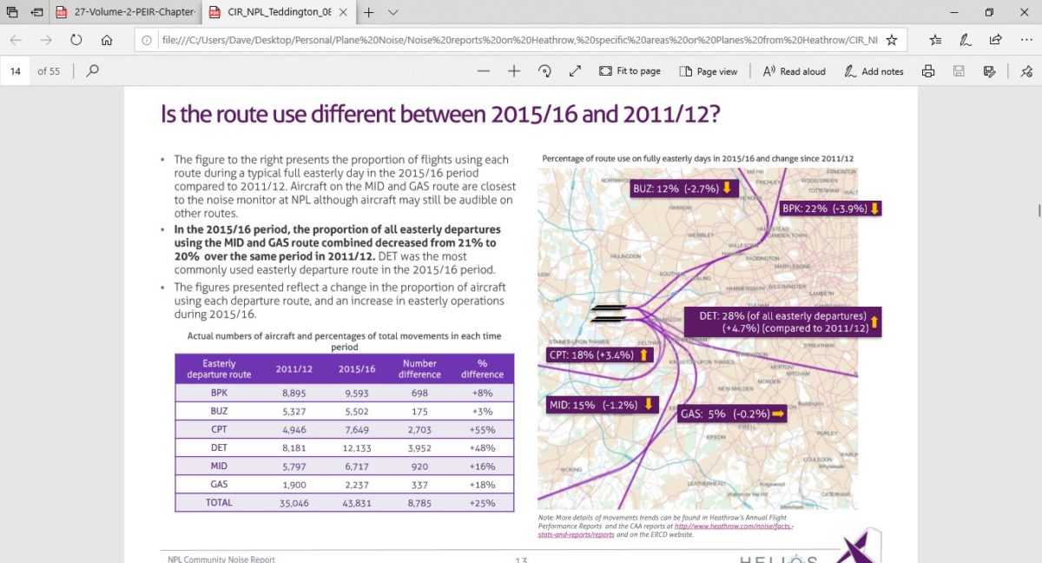This screenshot has width=1042, height=563.
Task: Click the 'MID: 15% (-1.2%)' map label
Action: coord(603,405)
